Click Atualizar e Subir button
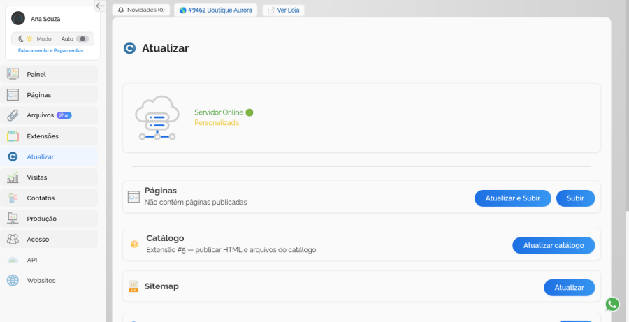 pyautogui.click(x=513, y=198)
